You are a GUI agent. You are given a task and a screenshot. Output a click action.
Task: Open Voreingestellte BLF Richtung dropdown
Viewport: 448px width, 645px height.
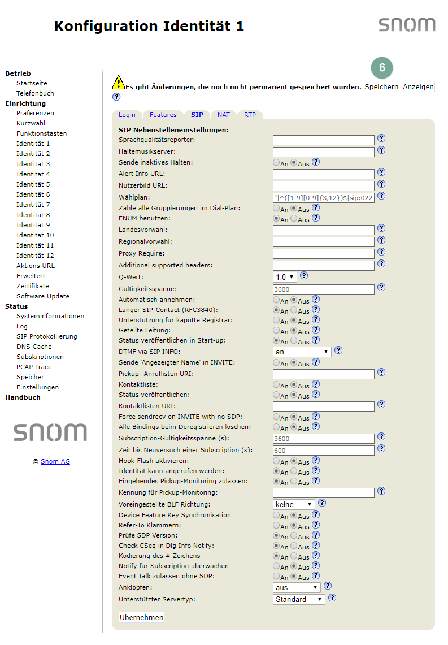click(x=294, y=504)
